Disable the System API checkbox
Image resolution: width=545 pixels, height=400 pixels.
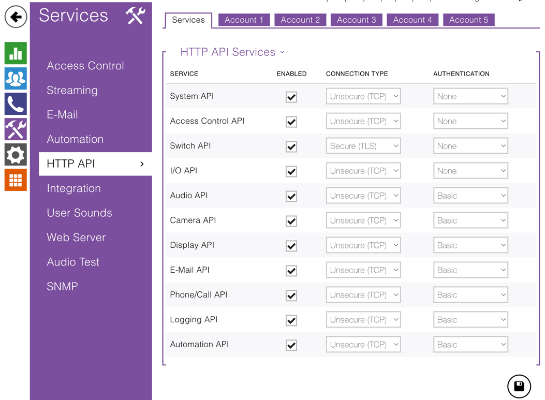point(291,97)
